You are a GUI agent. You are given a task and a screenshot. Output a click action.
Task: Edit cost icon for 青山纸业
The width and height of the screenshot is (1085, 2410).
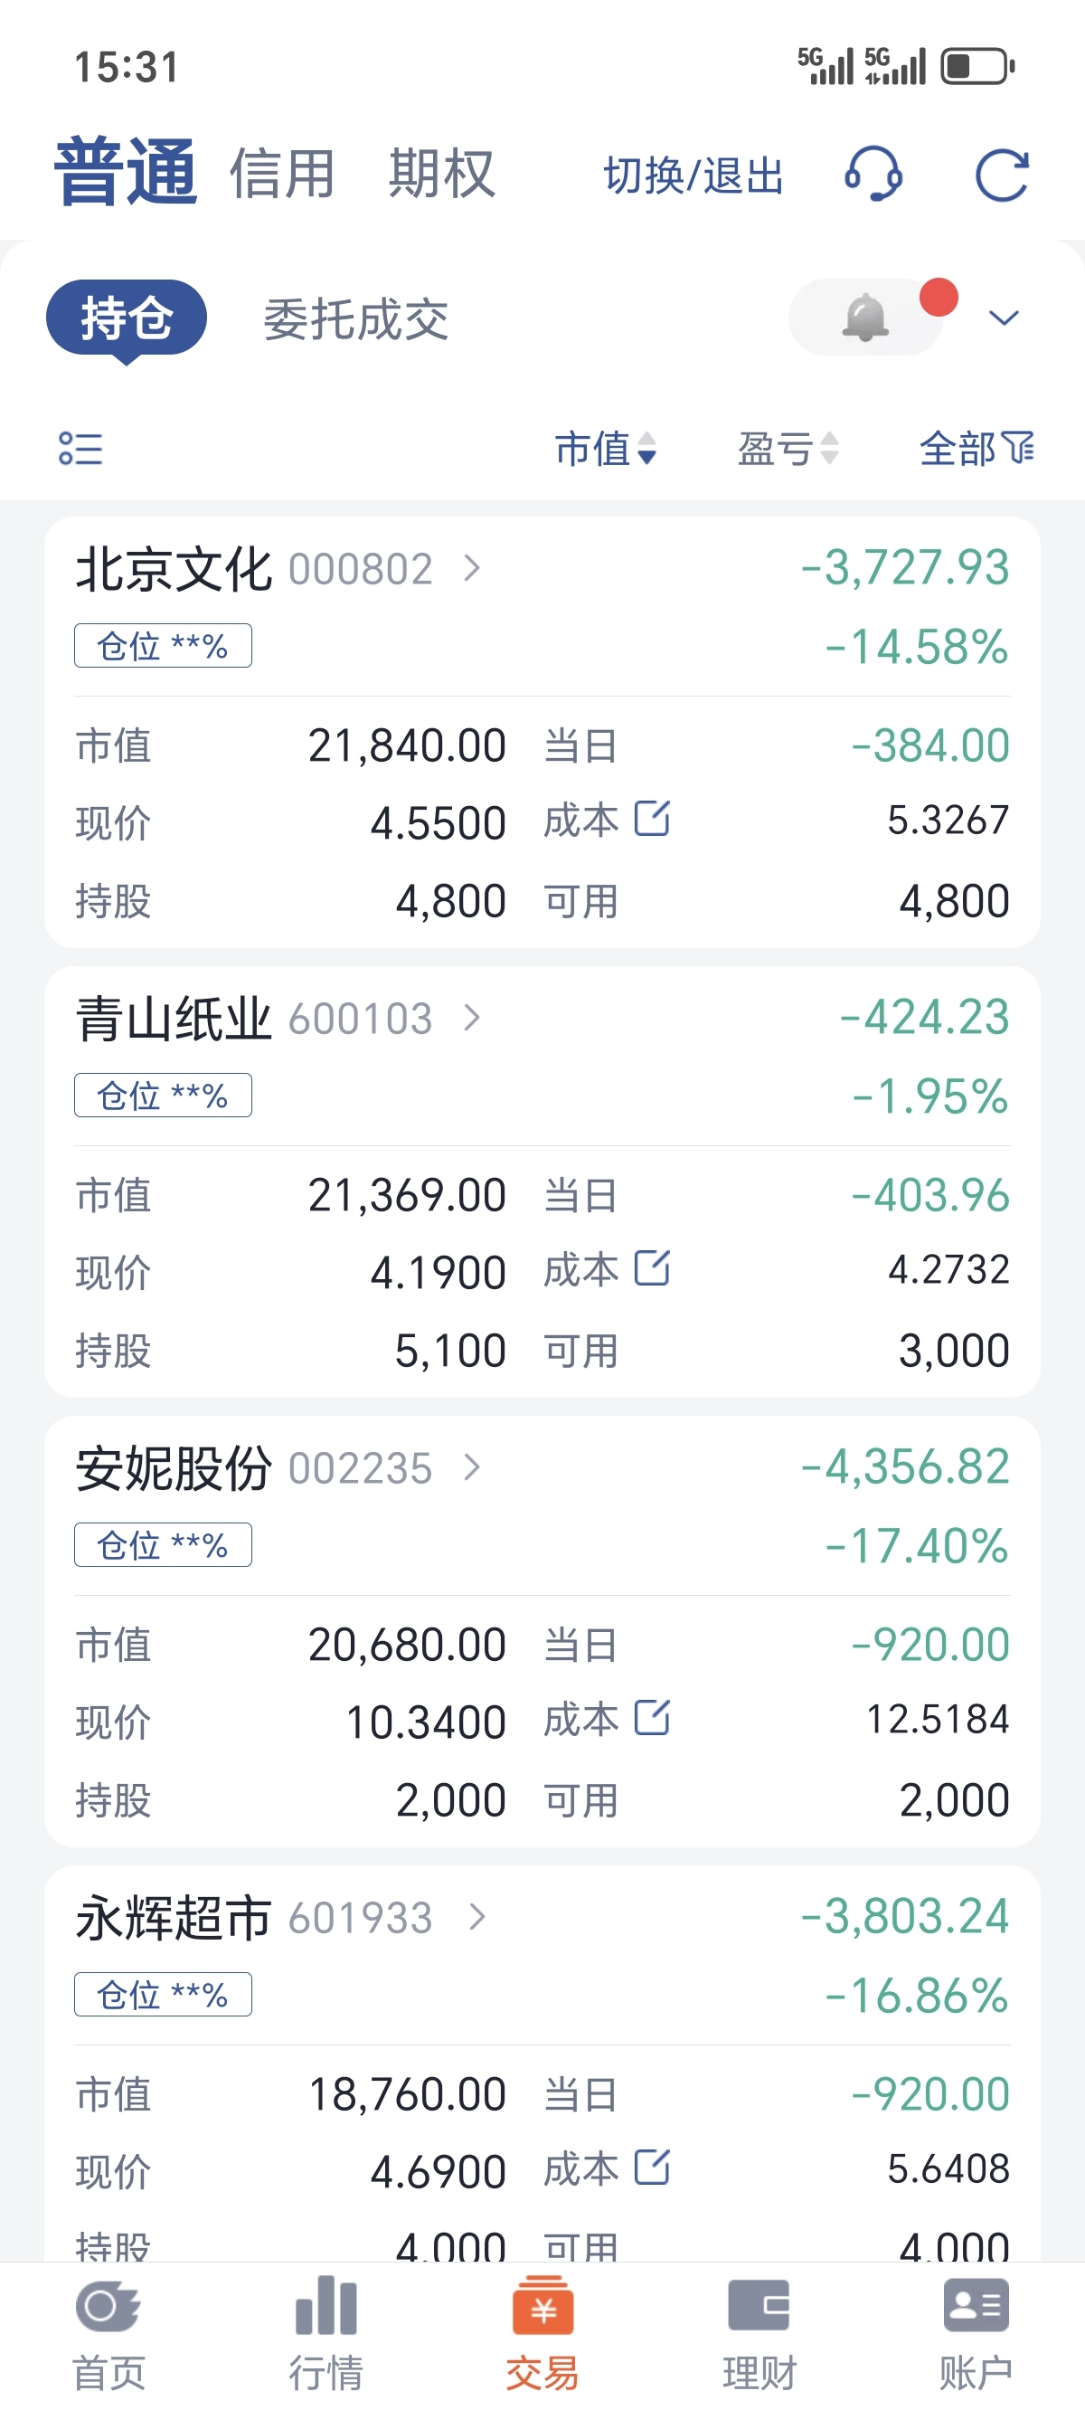[x=652, y=1268]
